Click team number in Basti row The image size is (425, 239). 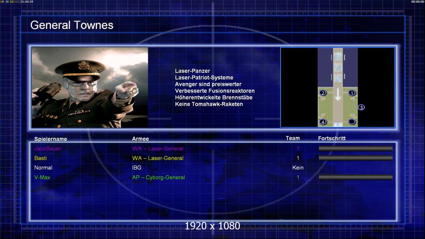(x=298, y=158)
